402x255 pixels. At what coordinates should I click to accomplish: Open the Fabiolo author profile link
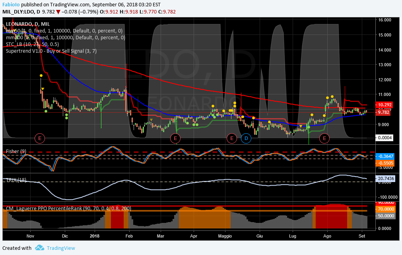click(11, 5)
